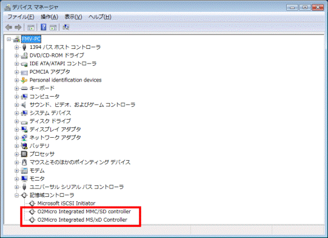The width and height of the screenshot is (328, 238).
Task: Open the 操作(A) menu
Action: (x=49, y=17)
